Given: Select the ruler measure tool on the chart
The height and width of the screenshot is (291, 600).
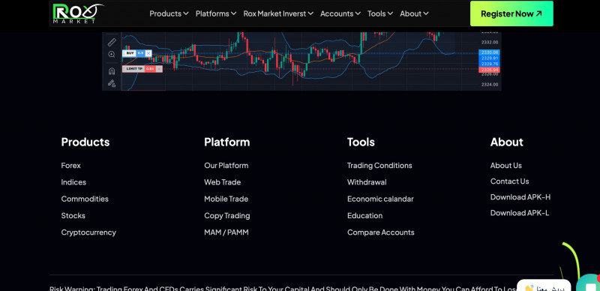Looking at the screenshot, I should pyautogui.click(x=112, y=42).
